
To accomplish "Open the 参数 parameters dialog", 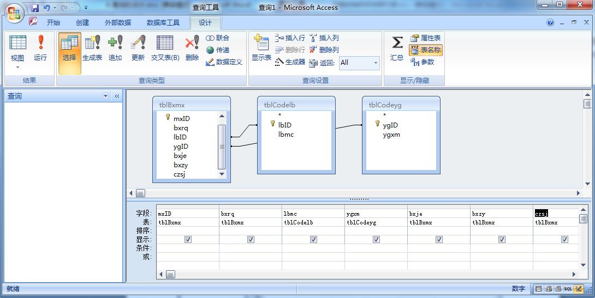I will (x=423, y=62).
